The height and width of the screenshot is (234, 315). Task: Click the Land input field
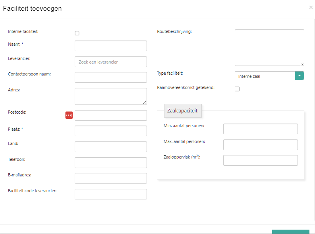[110, 147]
